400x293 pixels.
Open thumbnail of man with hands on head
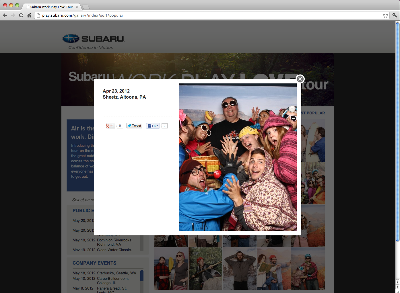click(240, 268)
